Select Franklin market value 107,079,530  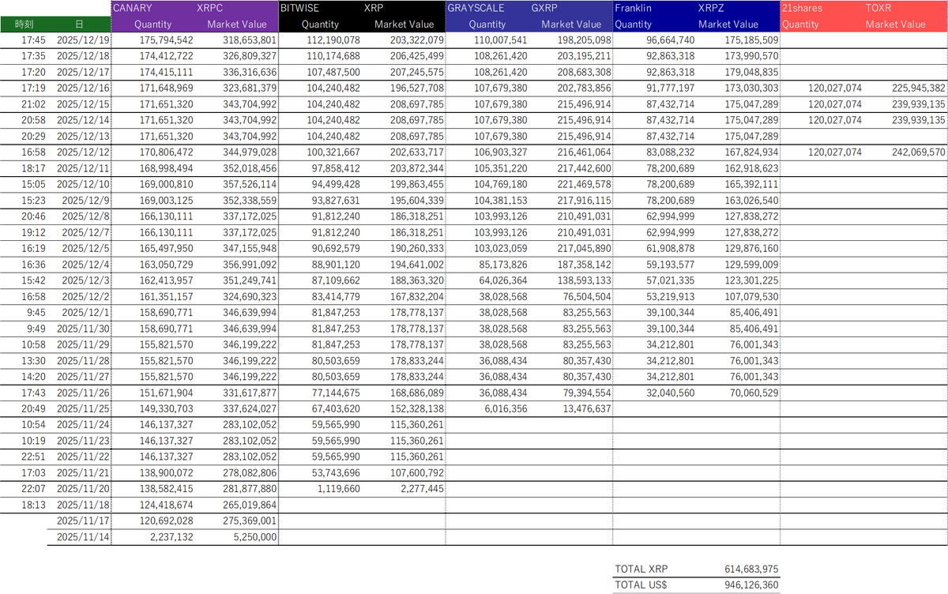click(x=750, y=297)
